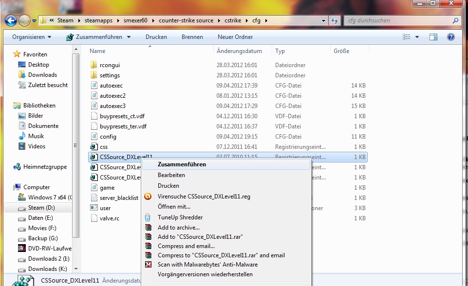The width and height of the screenshot is (468, 286).
Task: Select cstrike in the address breadcrumb
Action: pyautogui.click(x=233, y=20)
